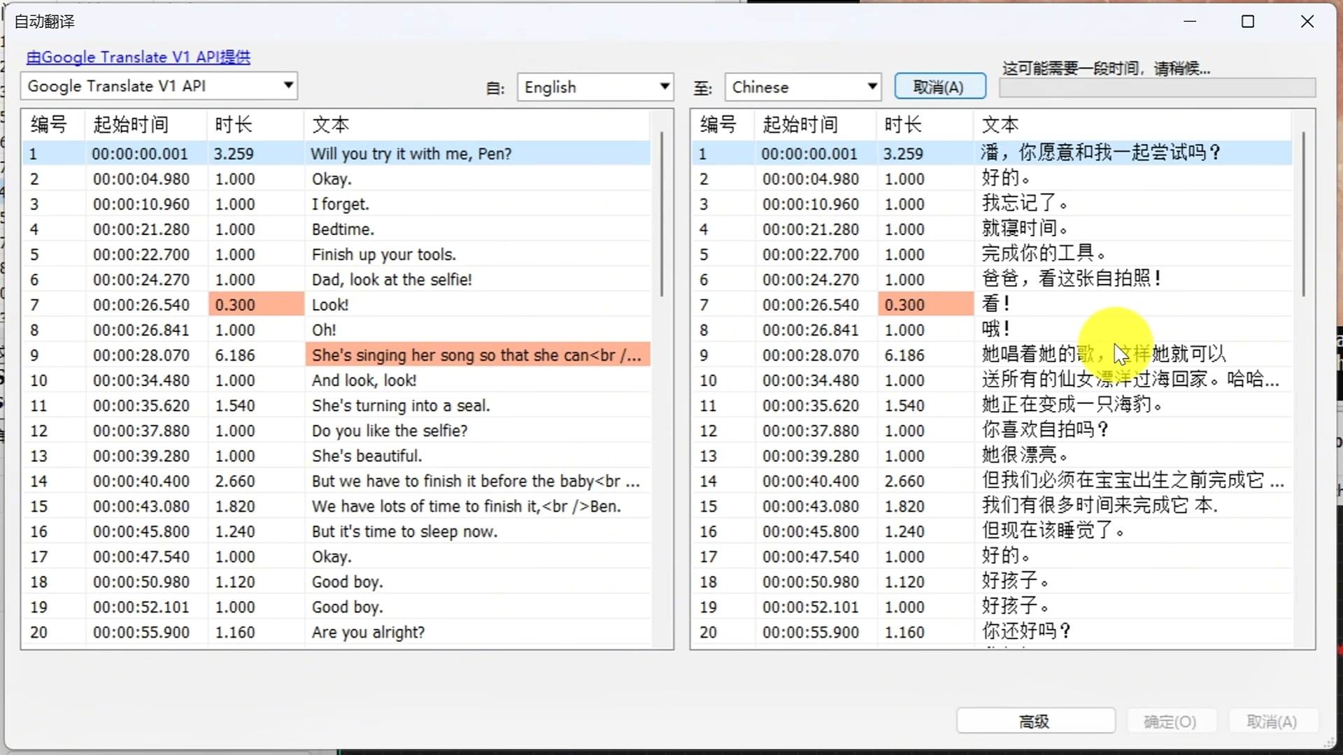Select translated row 11 '她正在变成一只海豹'
This screenshot has height=755, width=1343.
1070,405
